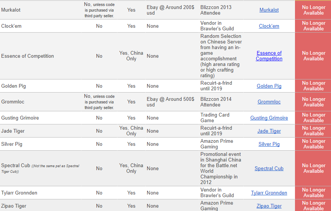The height and width of the screenshot is (211, 331).
Task: Visit the Grommloc pet link
Action: point(269,102)
